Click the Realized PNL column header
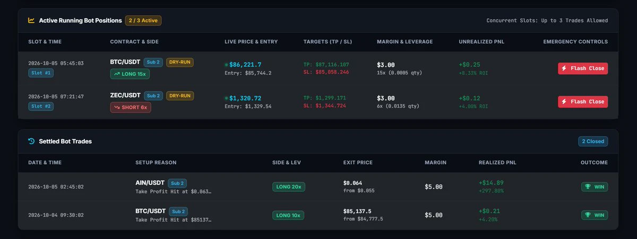Screen dimensions: 637x239 (497, 163)
